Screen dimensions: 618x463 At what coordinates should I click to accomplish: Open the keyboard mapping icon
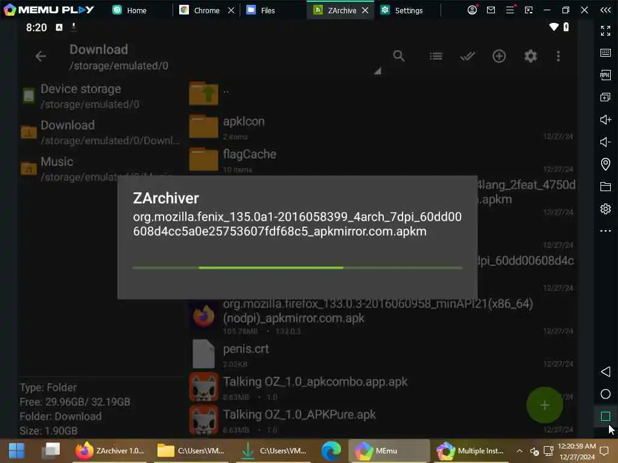click(x=605, y=53)
